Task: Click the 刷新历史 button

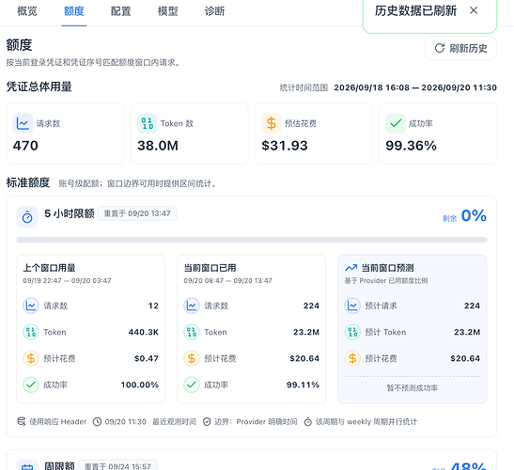Action: coord(460,48)
